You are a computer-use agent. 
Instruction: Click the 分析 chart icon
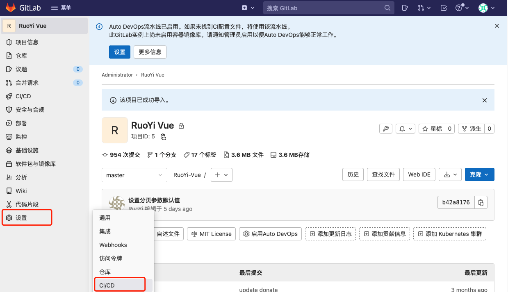coord(9,177)
